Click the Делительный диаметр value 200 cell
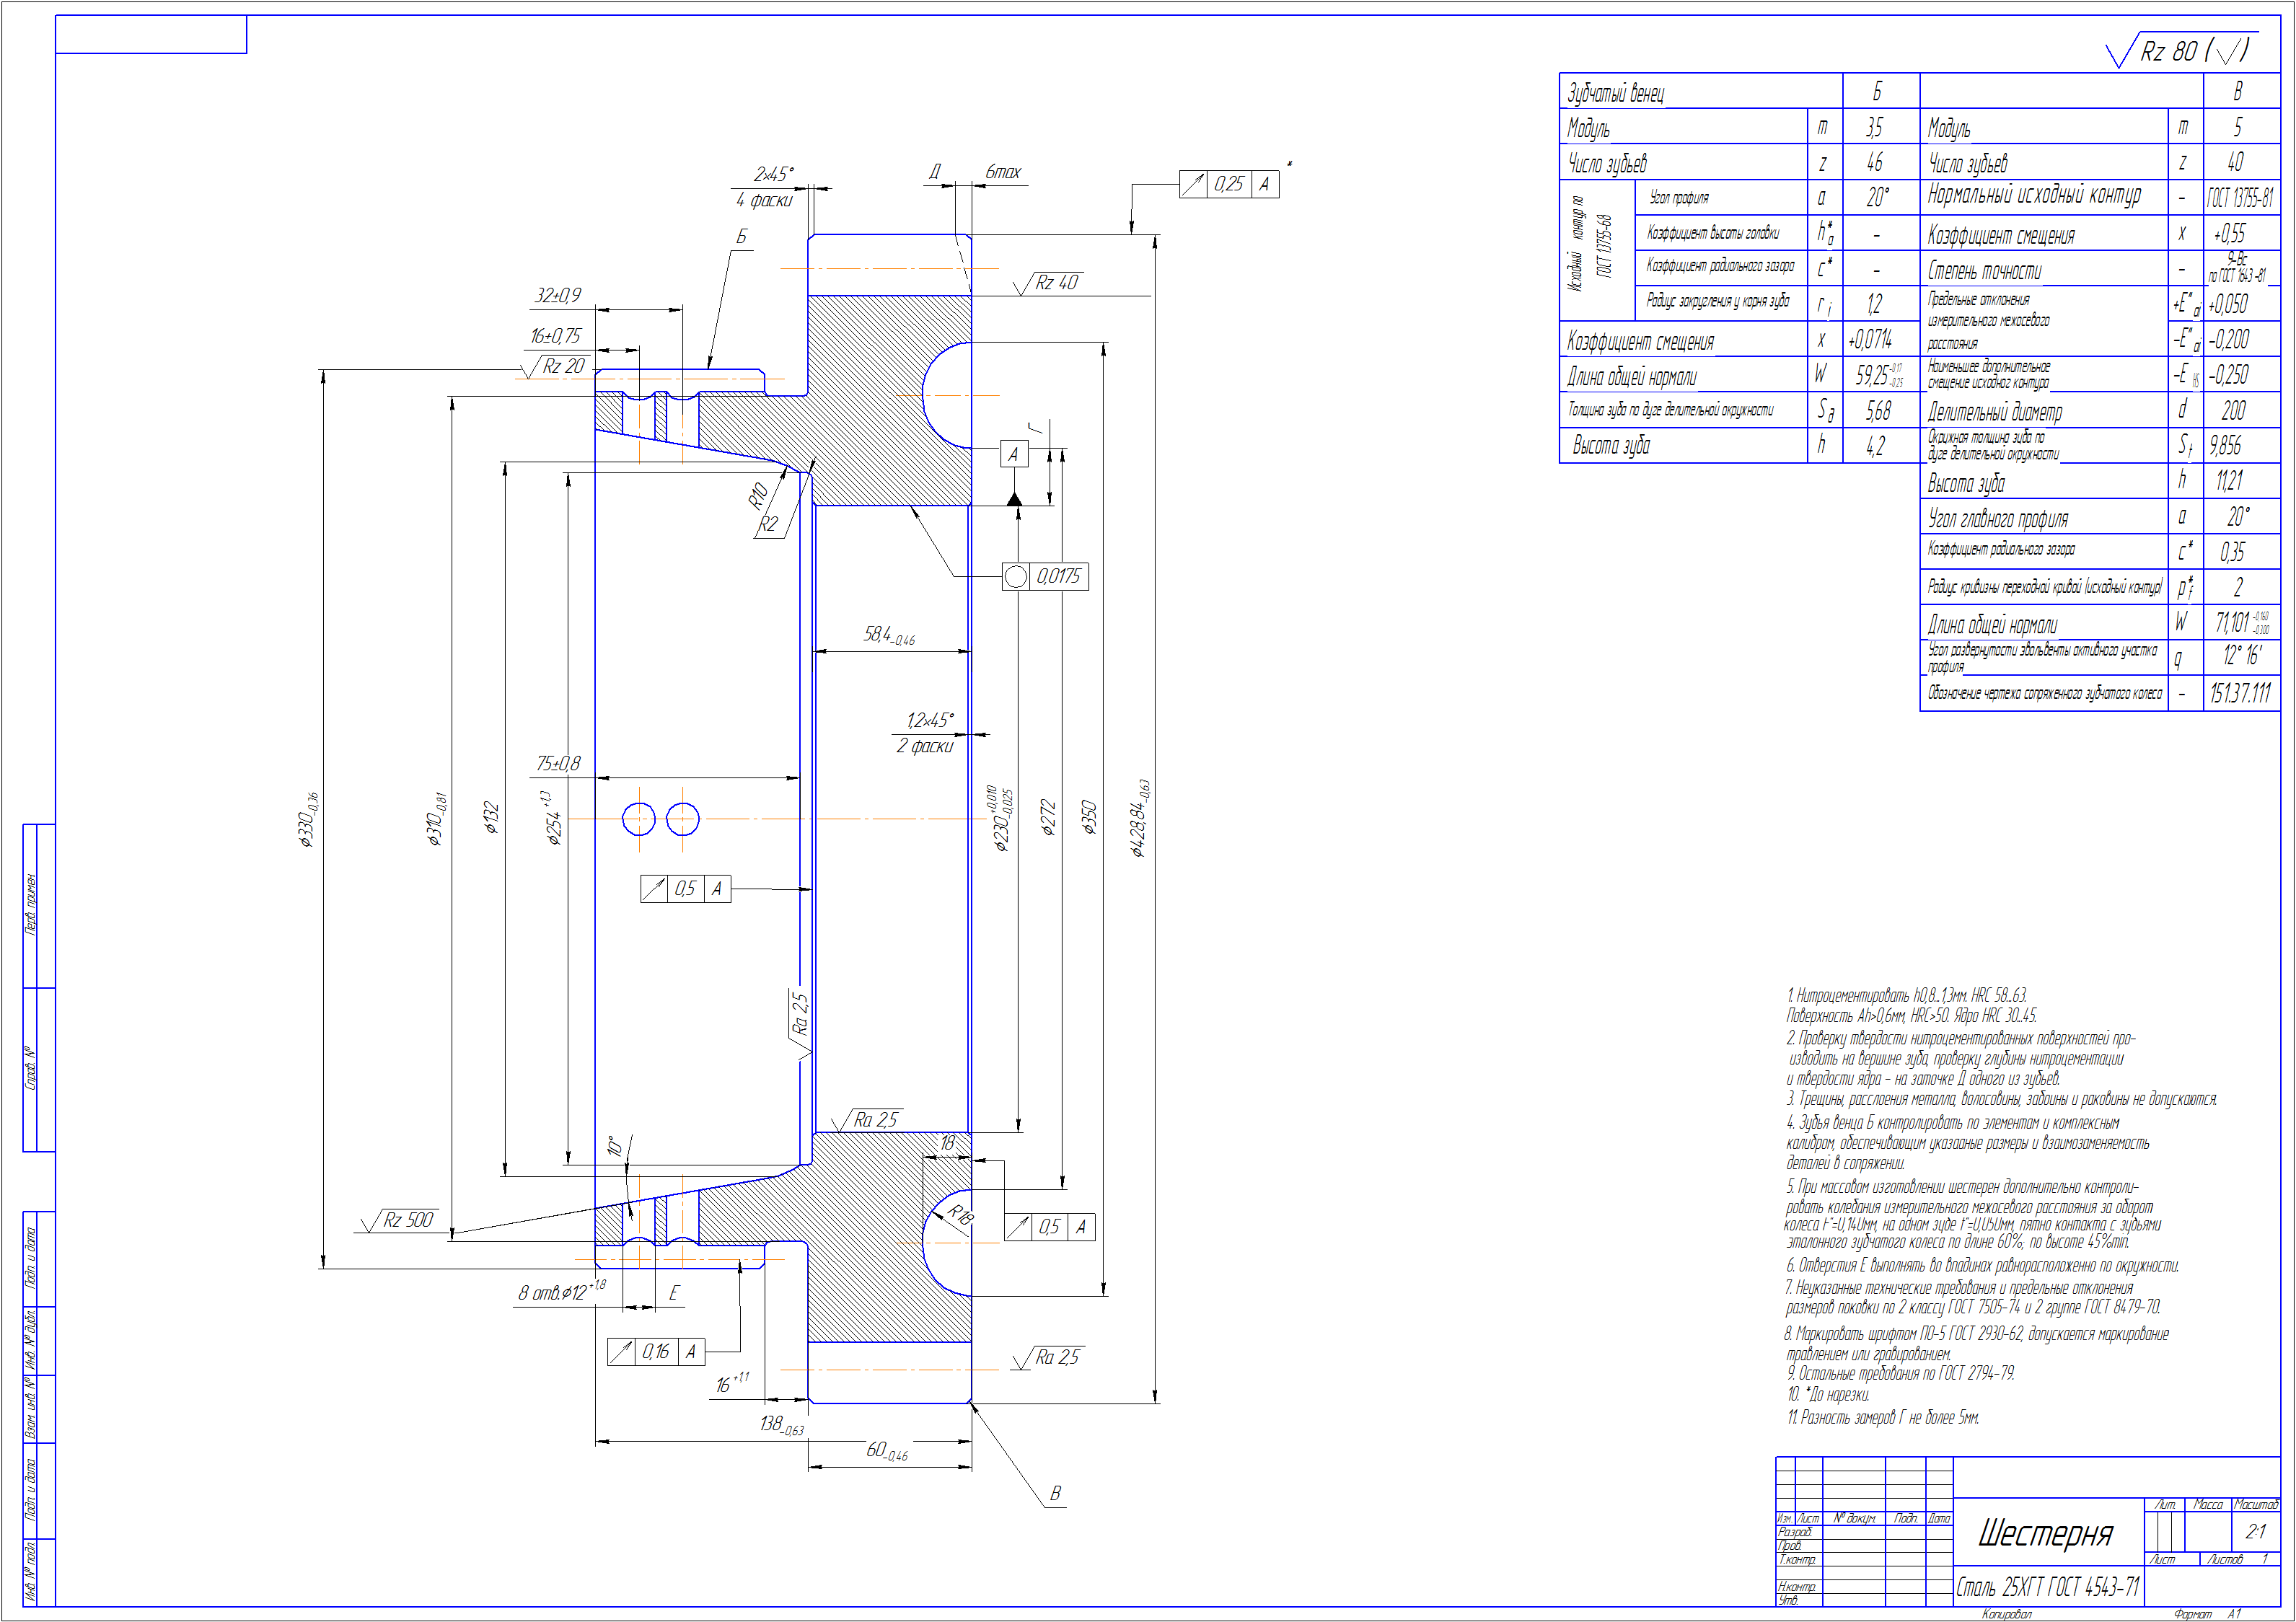Viewport: 2296px width, 1622px height. [2234, 411]
